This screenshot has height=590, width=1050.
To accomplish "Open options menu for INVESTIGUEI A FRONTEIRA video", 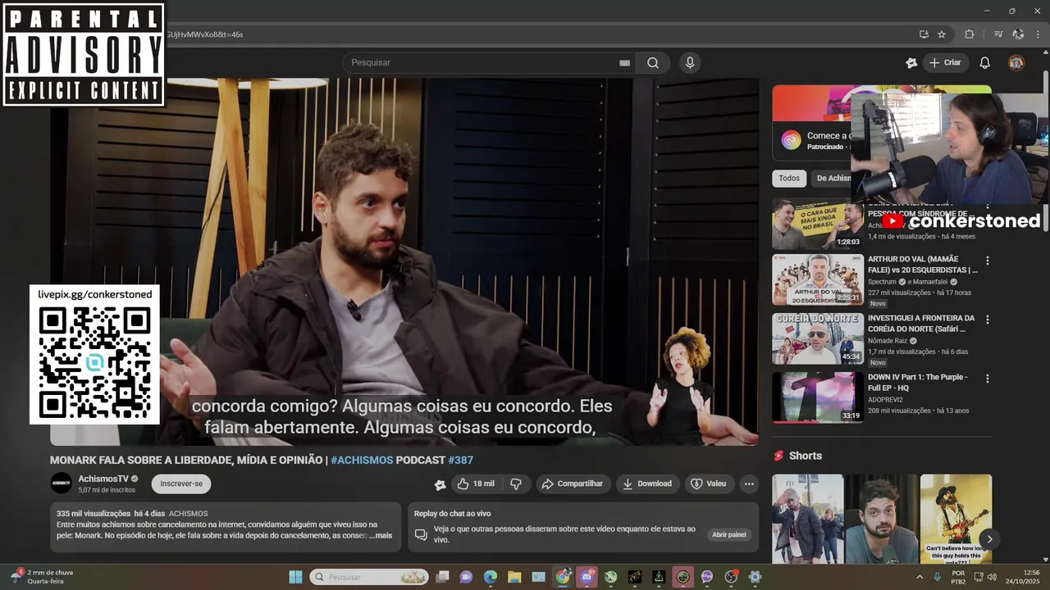I will click(x=988, y=320).
